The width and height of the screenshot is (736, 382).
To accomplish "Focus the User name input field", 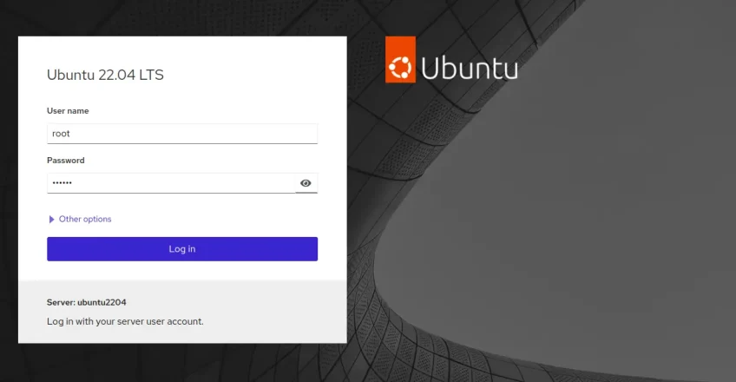I will pos(182,134).
